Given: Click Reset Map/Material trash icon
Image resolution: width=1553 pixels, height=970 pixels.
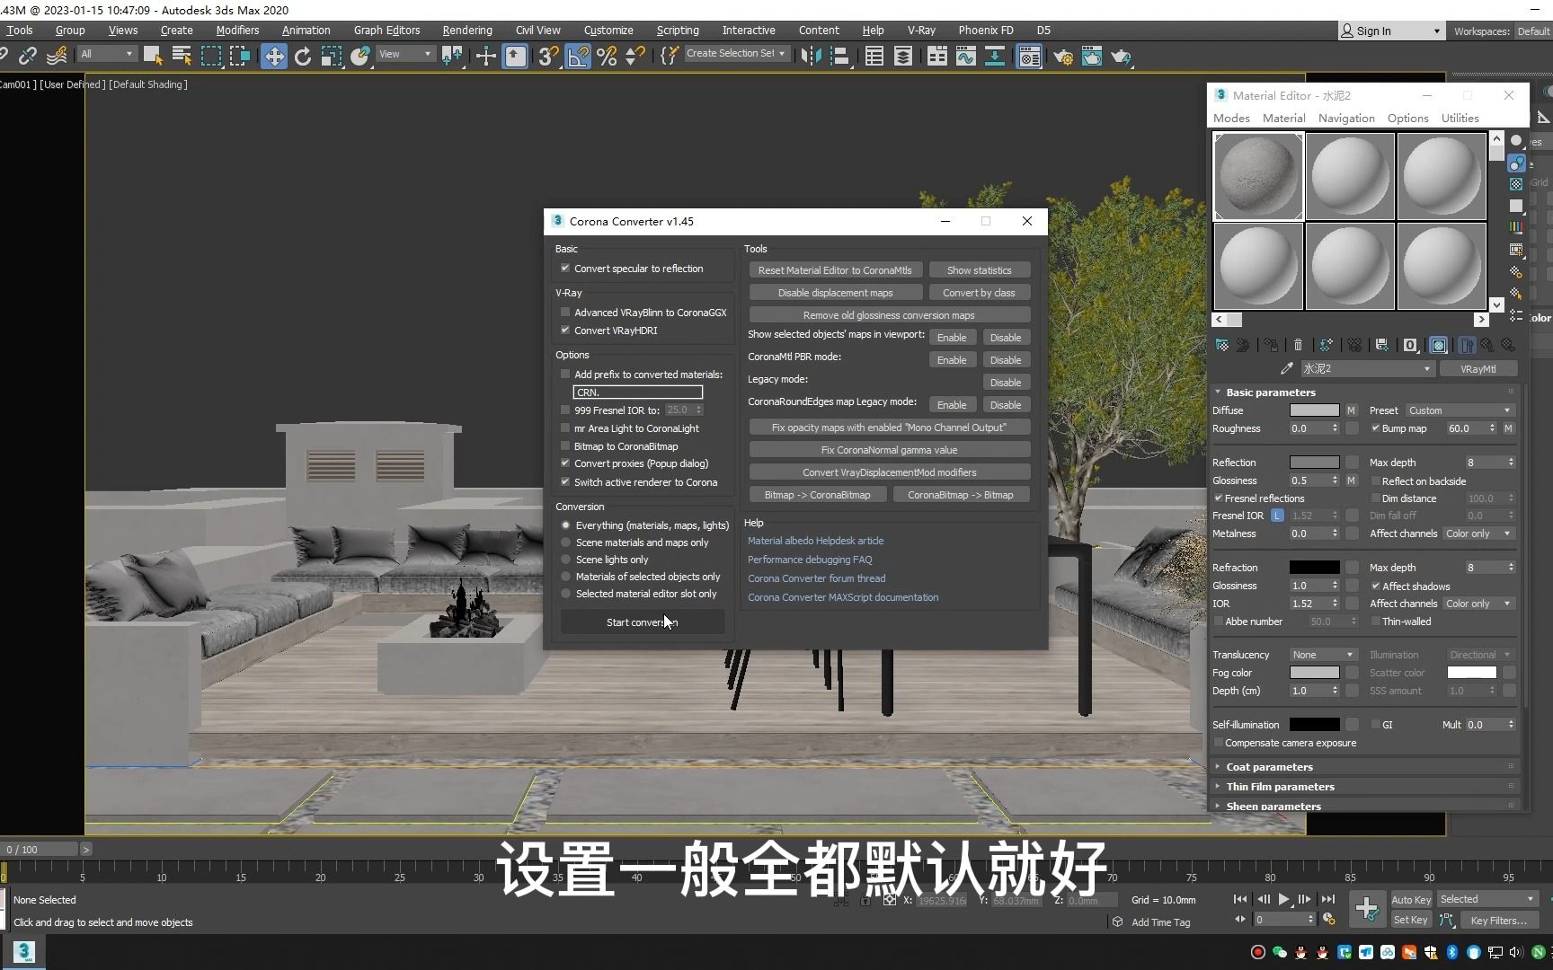Looking at the screenshot, I should coord(1298,345).
